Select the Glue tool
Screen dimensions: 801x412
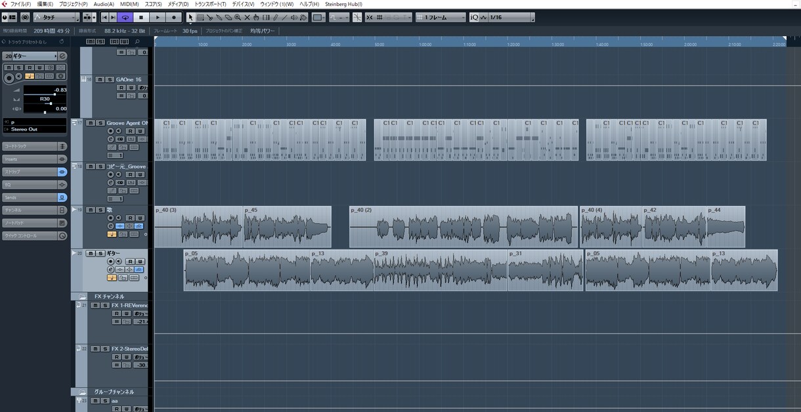(219, 17)
